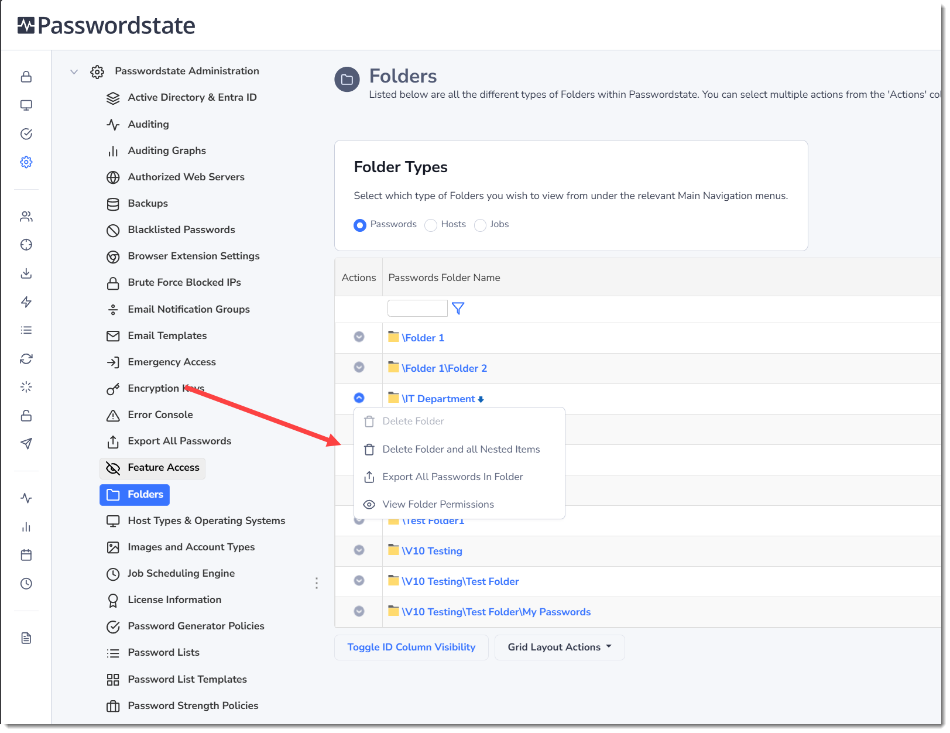This screenshot has width=950, height=733.
Task: Click the blue filter funnel icon
Action: click(458, 309)
